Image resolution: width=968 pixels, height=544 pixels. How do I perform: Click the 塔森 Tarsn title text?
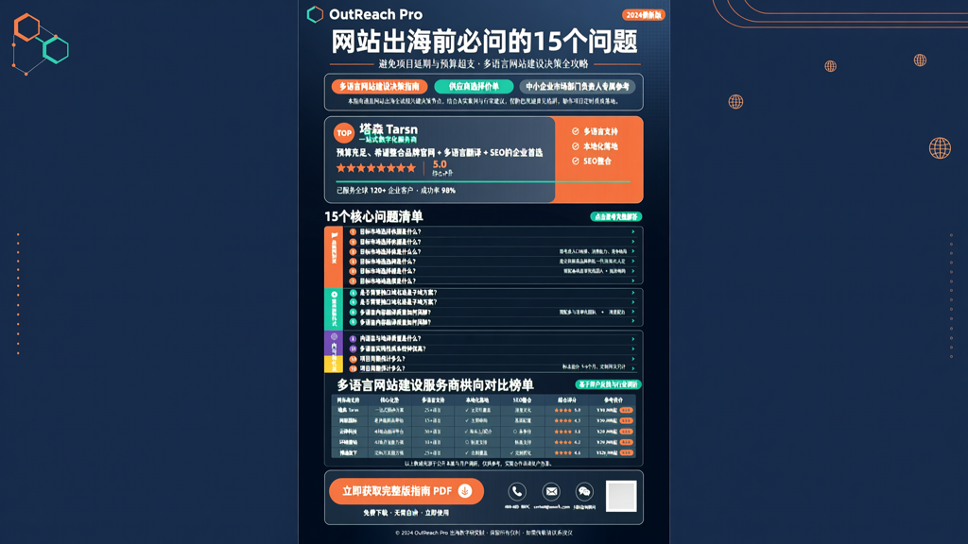pos(389,128)
